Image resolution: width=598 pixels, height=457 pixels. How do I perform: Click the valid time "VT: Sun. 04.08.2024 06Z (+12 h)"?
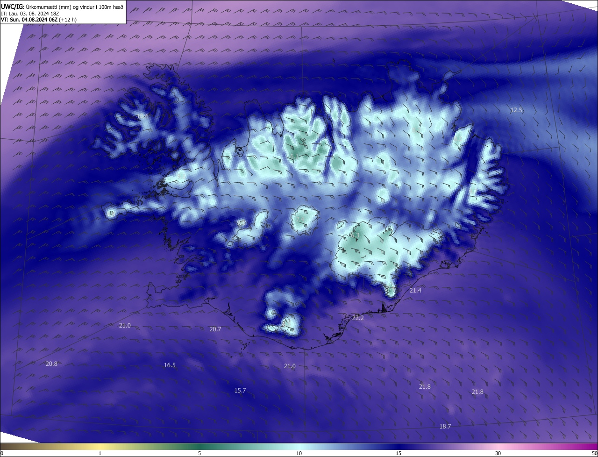coord(39,20)
